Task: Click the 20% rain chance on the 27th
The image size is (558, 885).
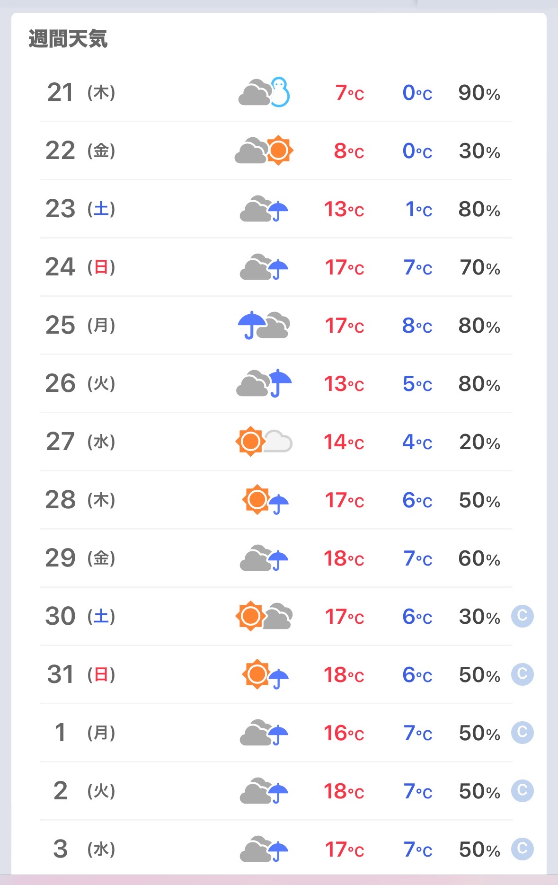Action: pos(479,442)
